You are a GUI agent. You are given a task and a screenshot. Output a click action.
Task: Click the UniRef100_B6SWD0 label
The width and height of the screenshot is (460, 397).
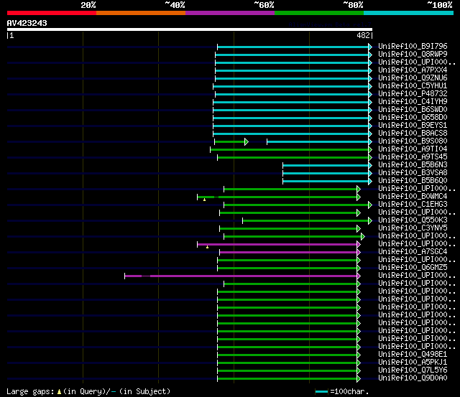(x=413, y=110)
